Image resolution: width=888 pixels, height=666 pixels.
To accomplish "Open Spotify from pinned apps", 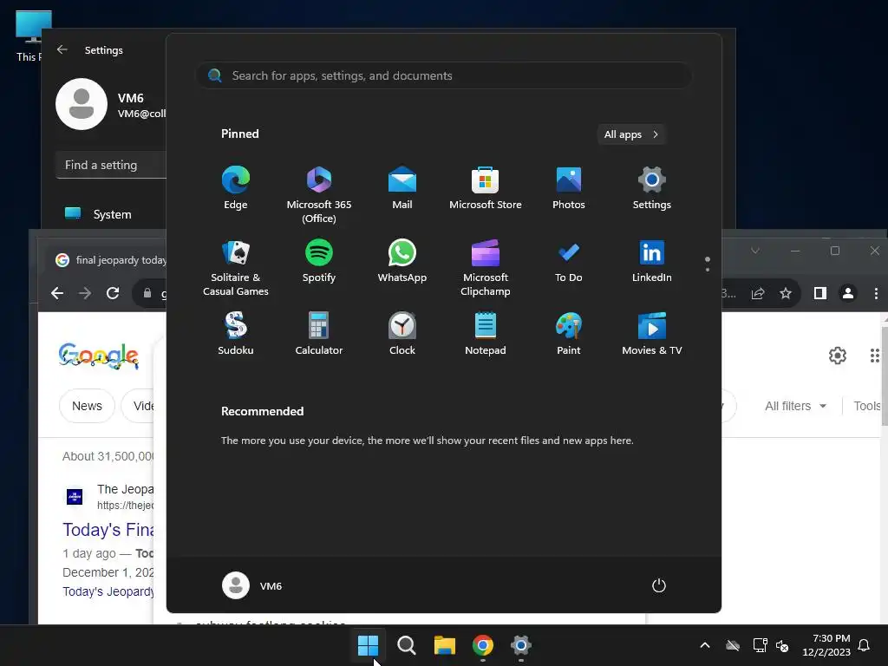I will [x=319, y=261].
